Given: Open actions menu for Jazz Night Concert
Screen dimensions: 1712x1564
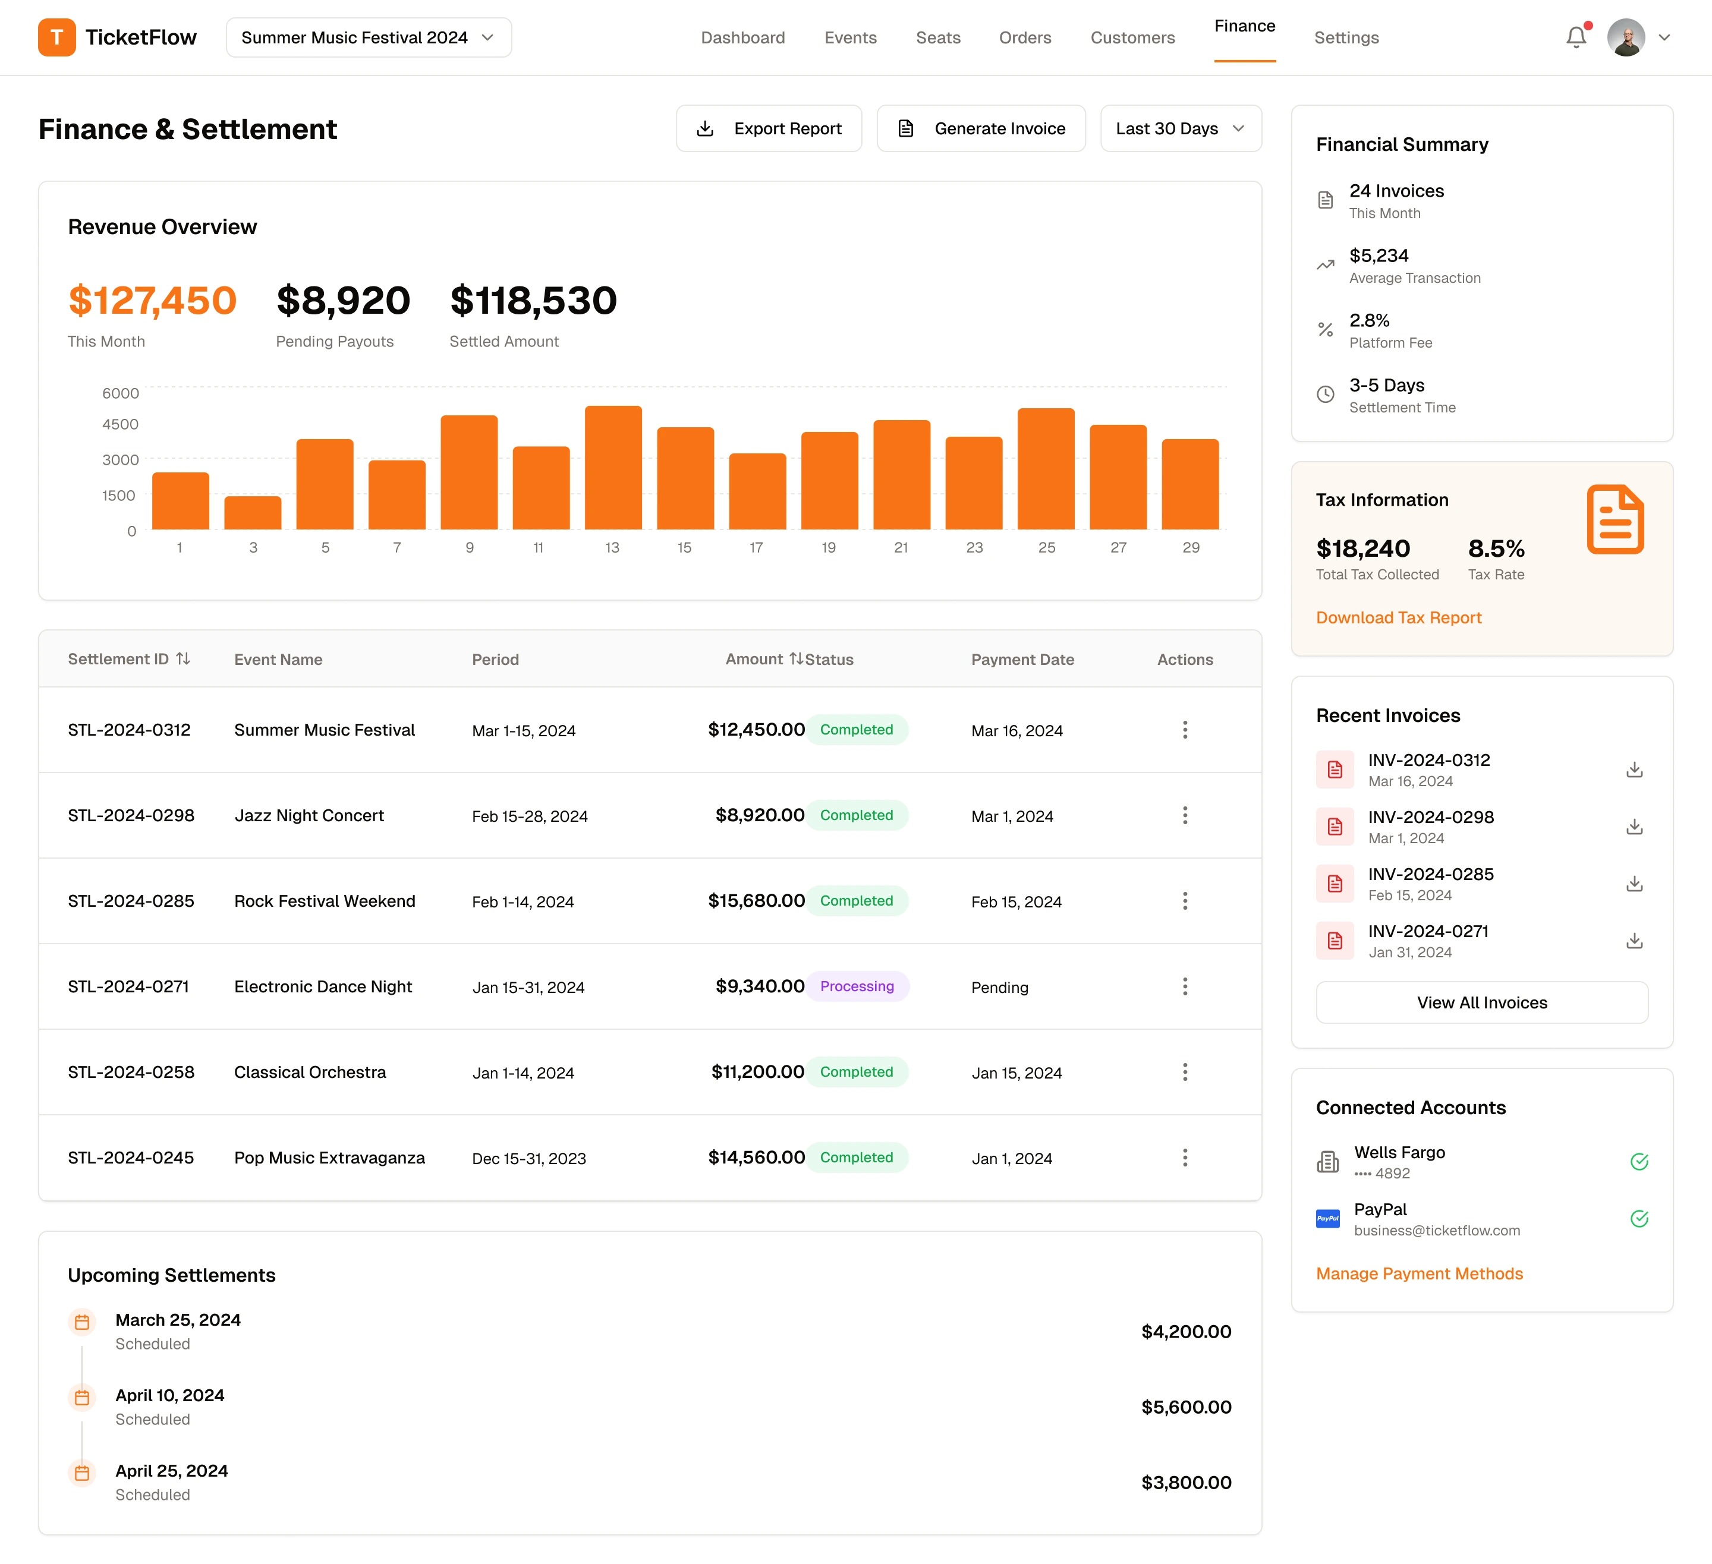Looking at the screenshot, I should pos(1185,815).
